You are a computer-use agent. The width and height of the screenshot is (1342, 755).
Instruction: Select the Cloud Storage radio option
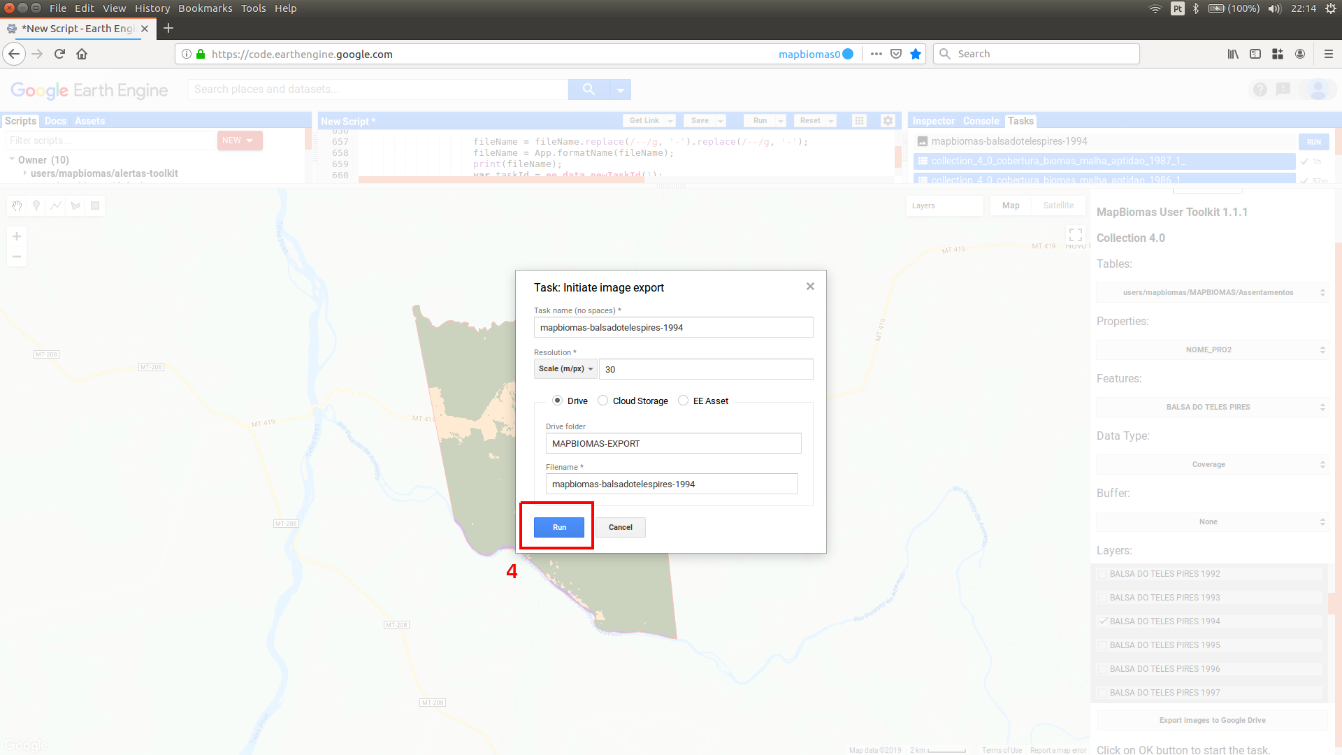click(603, 401)
